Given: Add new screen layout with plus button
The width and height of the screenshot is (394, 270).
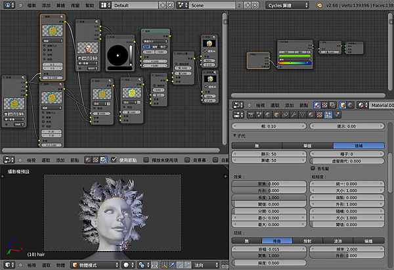Looking at the screenshot, I should point(163,5).
